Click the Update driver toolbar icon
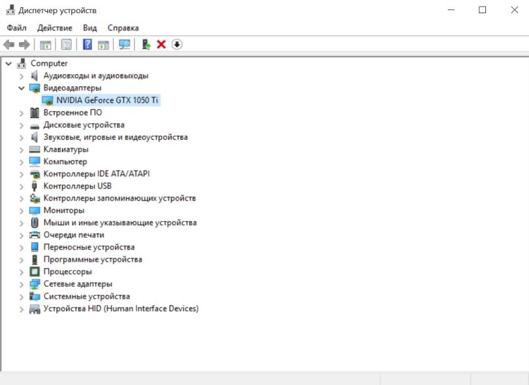The height and width of the screenshot is (385, 529). [x=145, y=44]
